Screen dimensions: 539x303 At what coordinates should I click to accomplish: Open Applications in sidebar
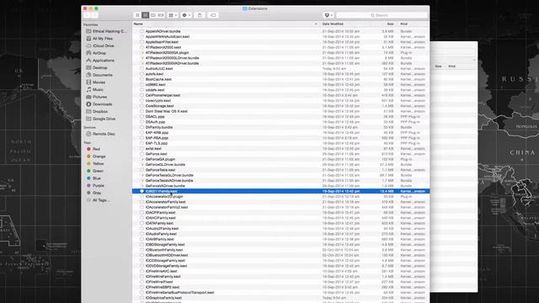100,61
